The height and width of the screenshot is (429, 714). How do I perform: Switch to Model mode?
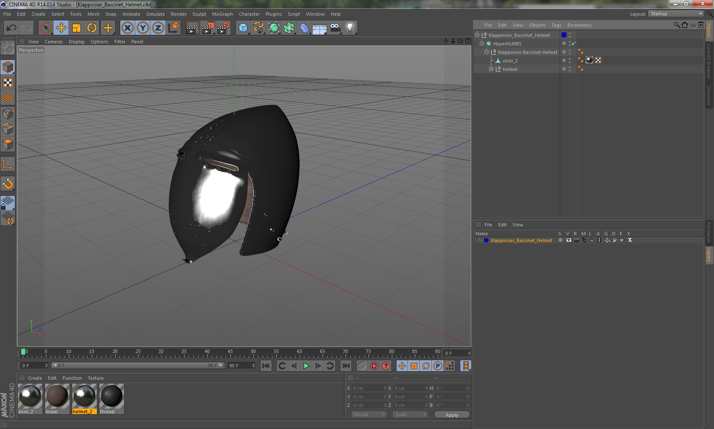pyautogui.click(x=8, y=67)
